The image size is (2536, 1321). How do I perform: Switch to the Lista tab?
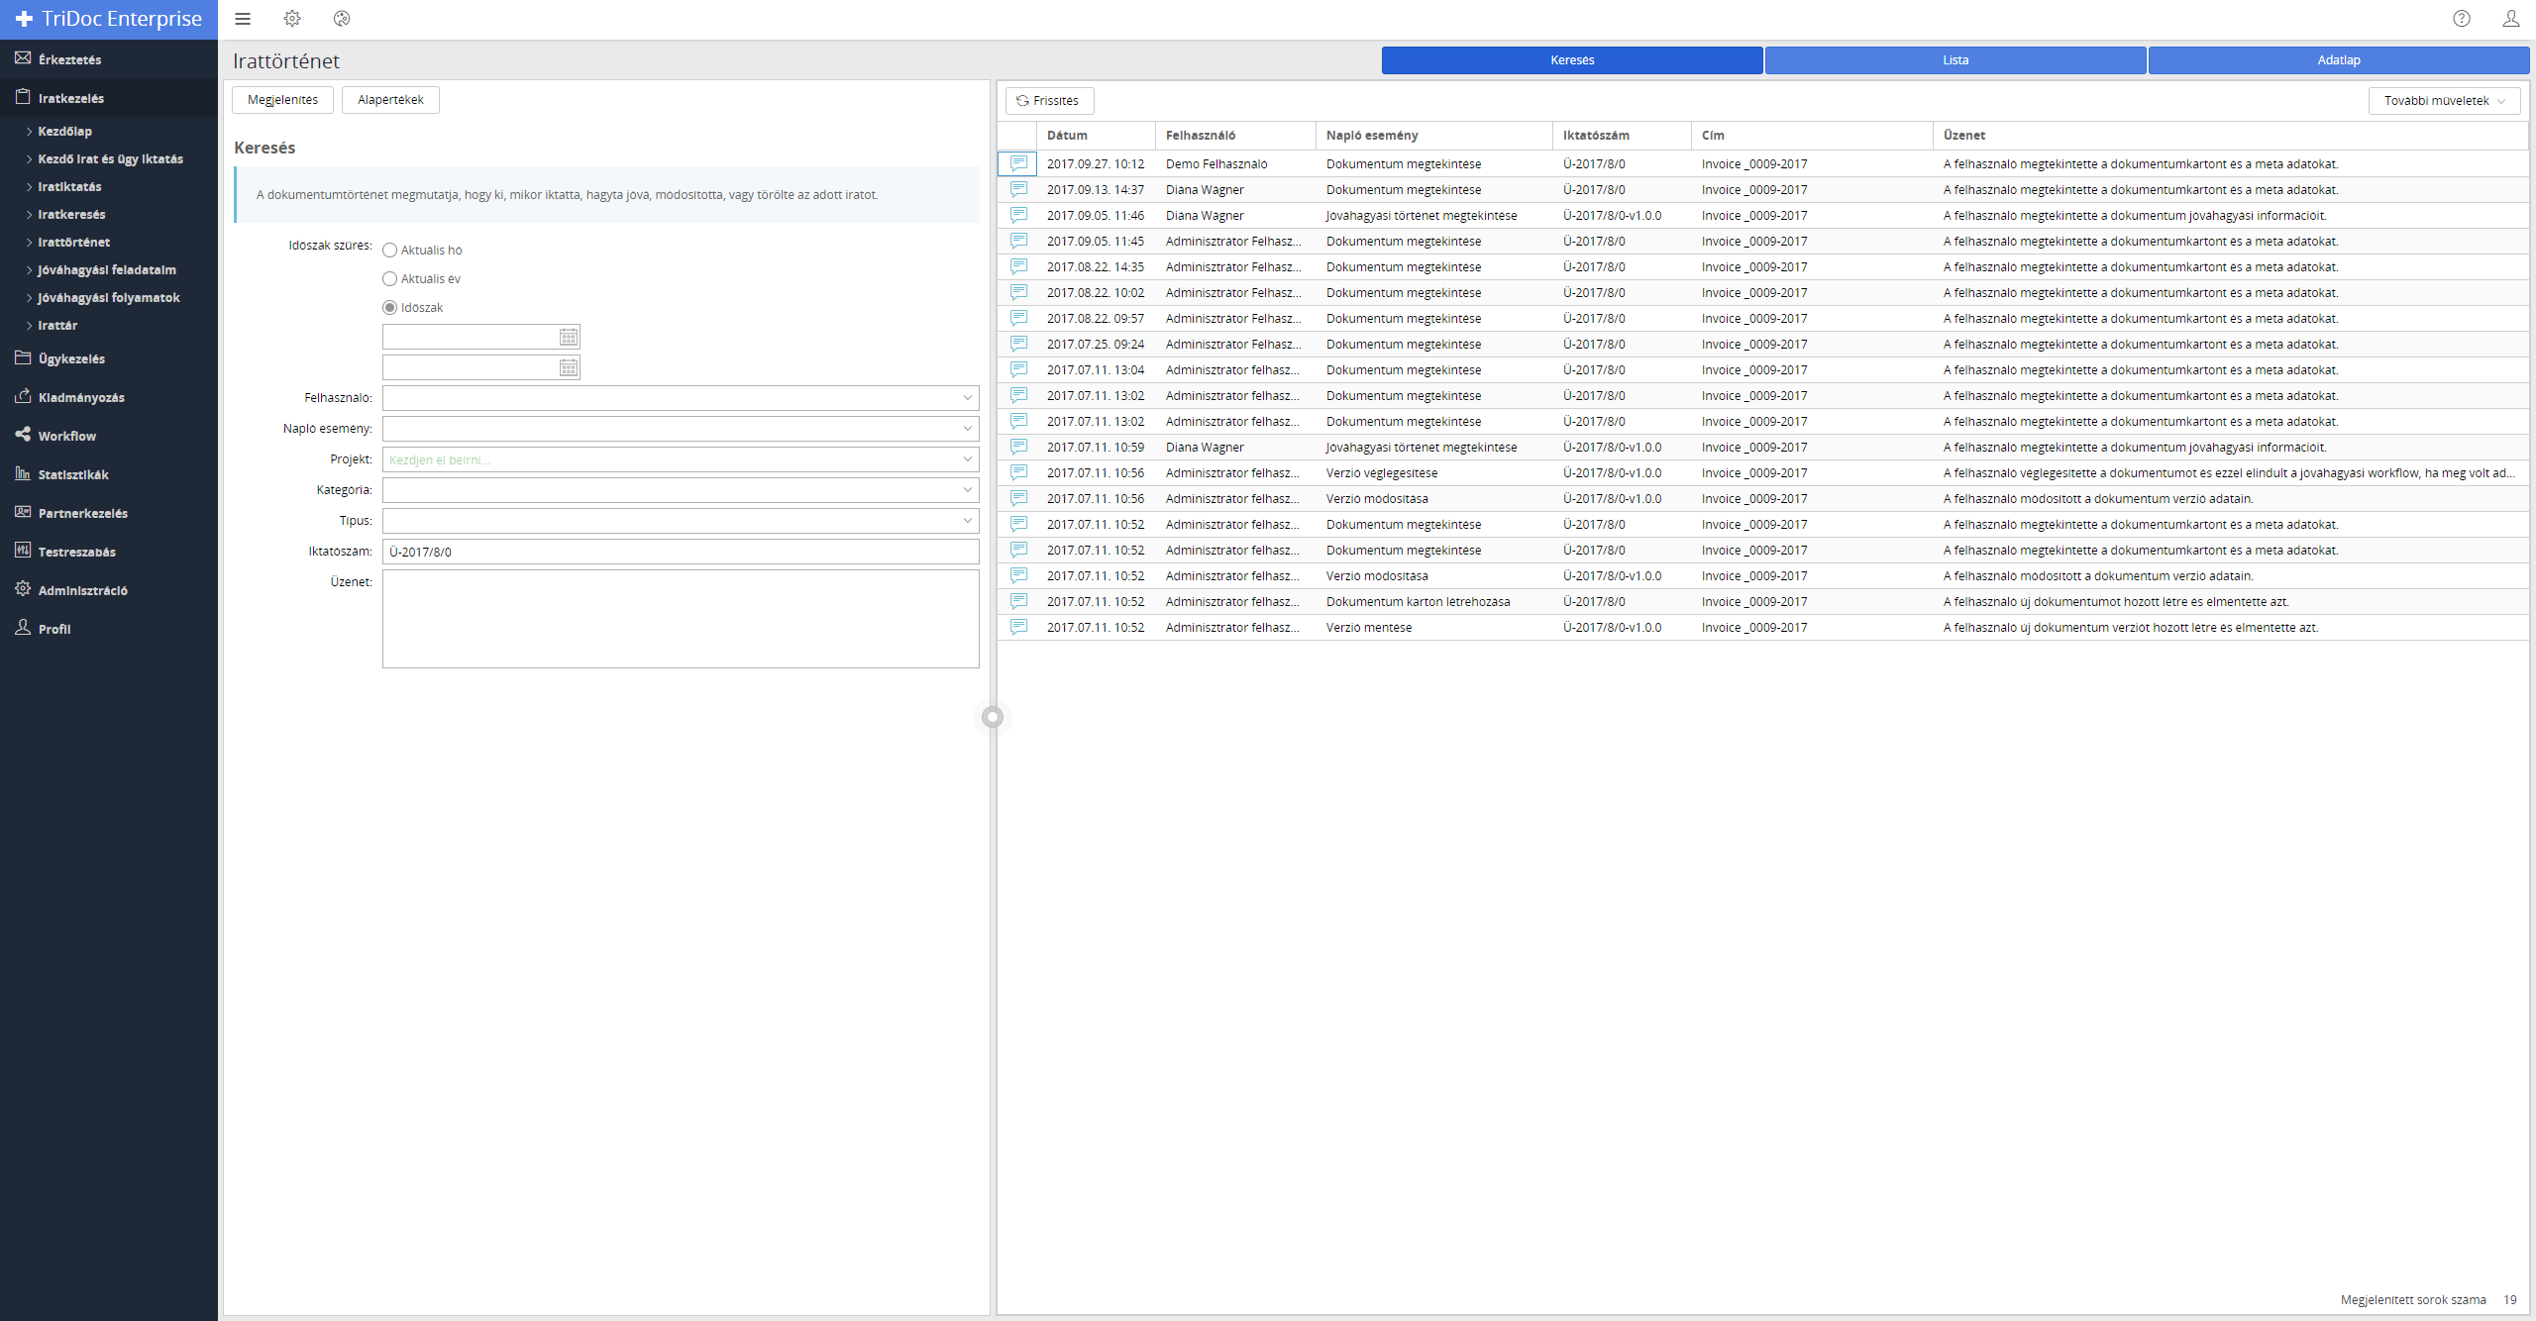(1955, 60)
